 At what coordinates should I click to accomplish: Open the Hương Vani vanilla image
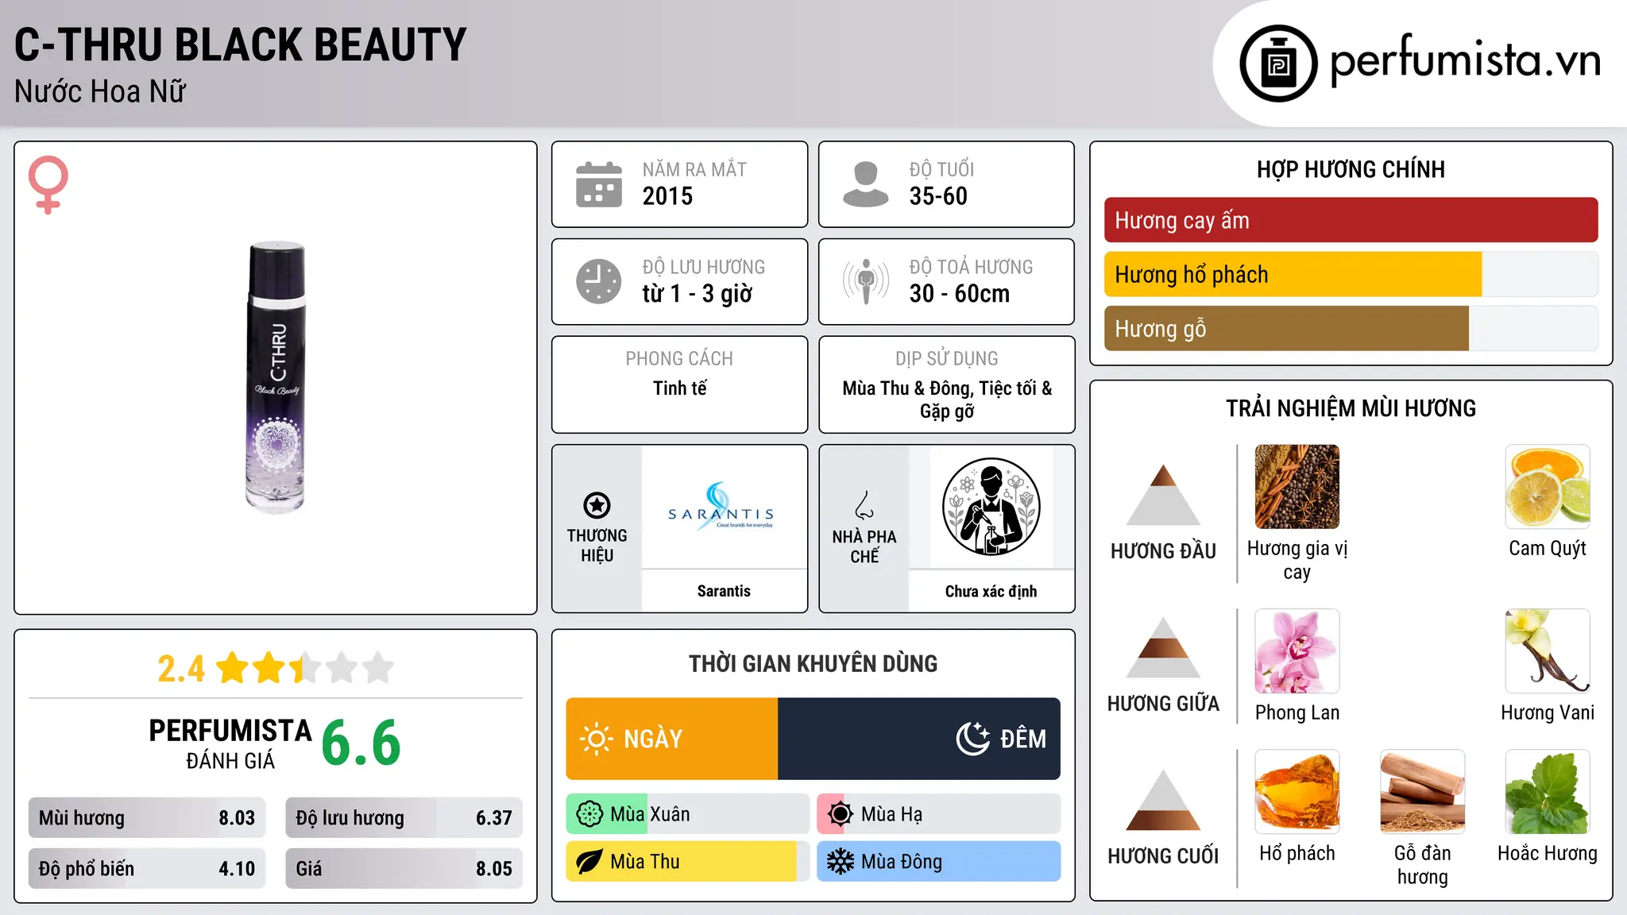(x=1548, y=651)
